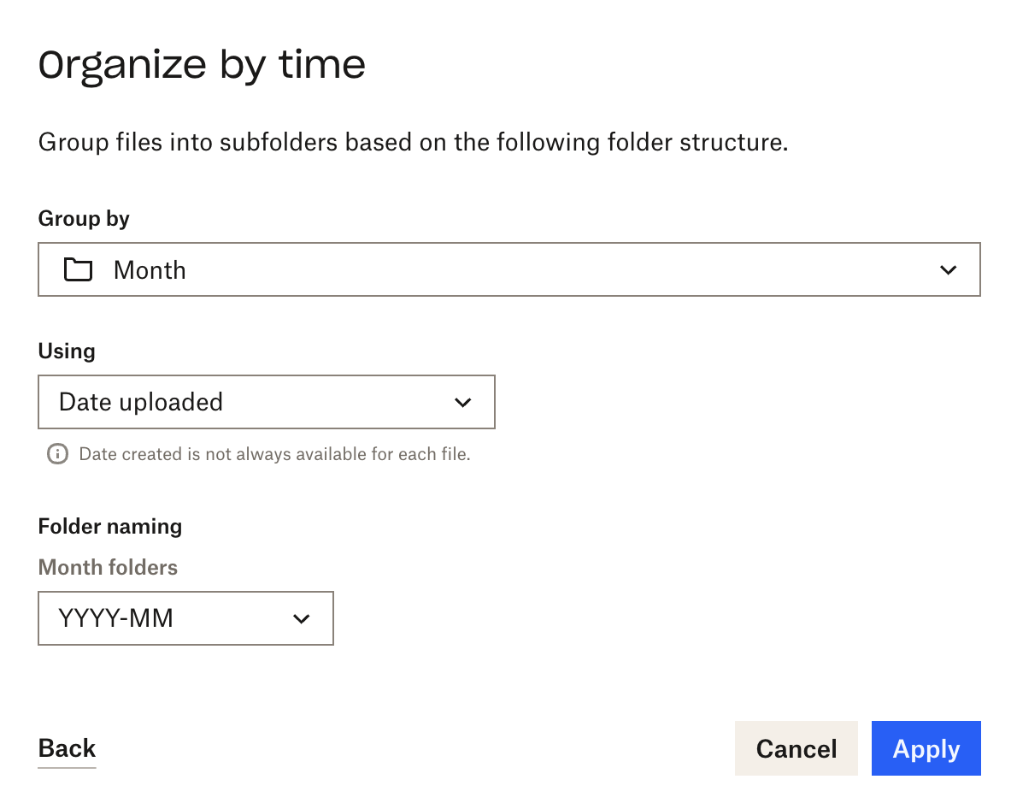Click the folder icon in Group by field
Image resolution: width=1017 pixels, height=809 pixels.
click(78, 270)
